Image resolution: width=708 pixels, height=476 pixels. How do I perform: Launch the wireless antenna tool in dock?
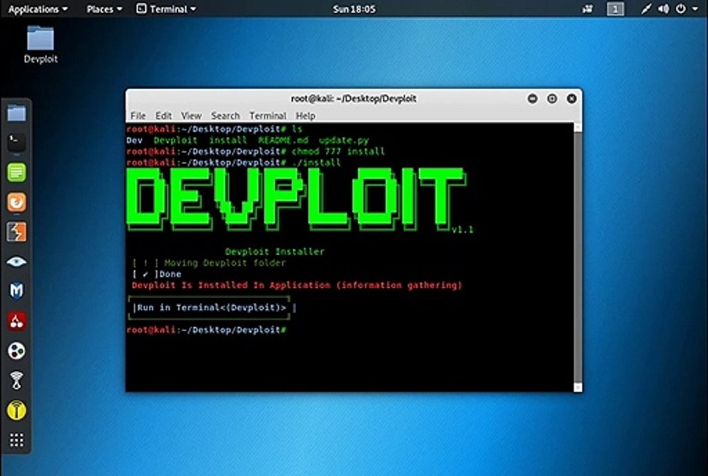17,381
